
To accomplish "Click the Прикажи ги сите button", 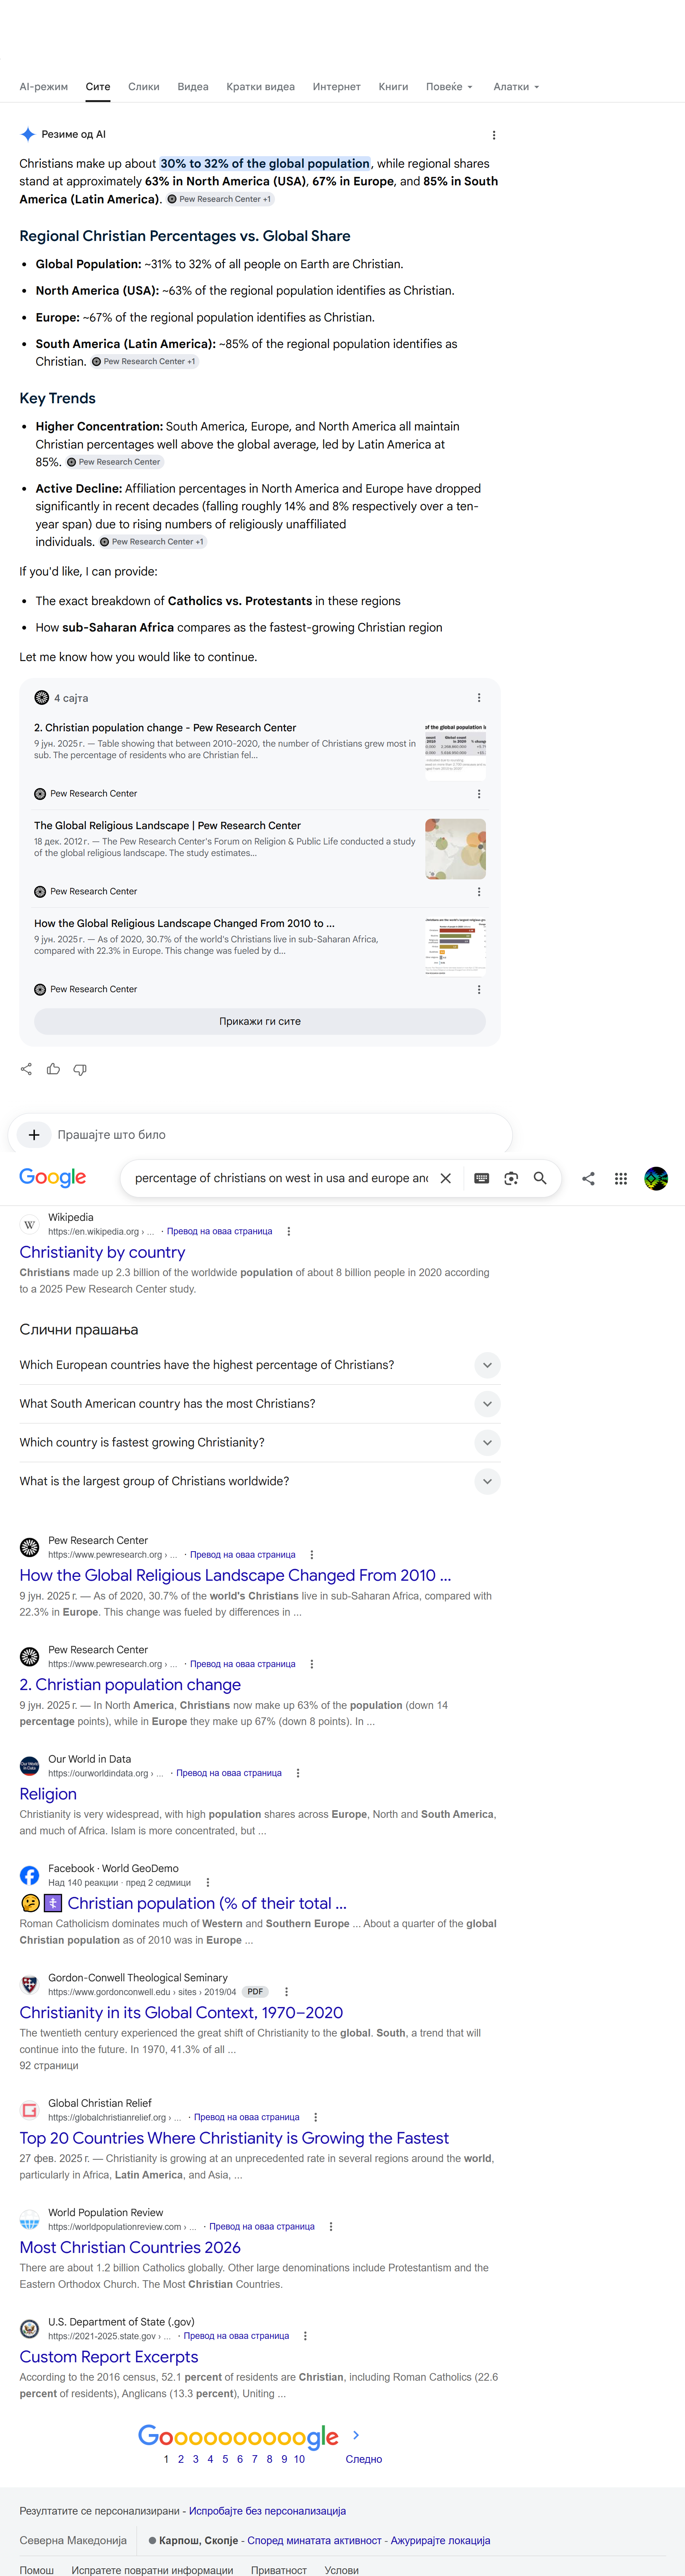I will tap(260, 1021).
